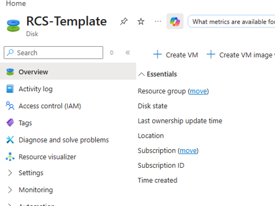The height and width of the screenshot is (206, 275).
Task: Click the Access control people icon
Action: point(10,106)
